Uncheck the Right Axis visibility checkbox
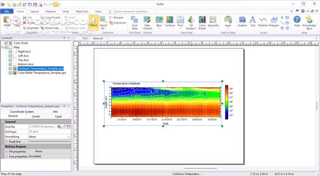The image size is (320, 176). click(10, 52)
